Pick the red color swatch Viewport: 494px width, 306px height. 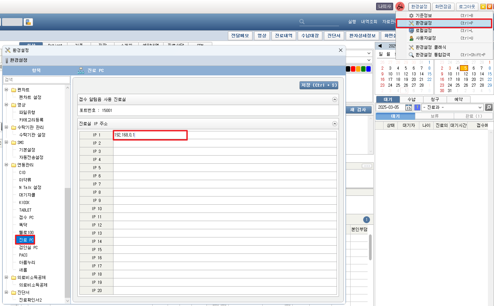pos(353,69)
